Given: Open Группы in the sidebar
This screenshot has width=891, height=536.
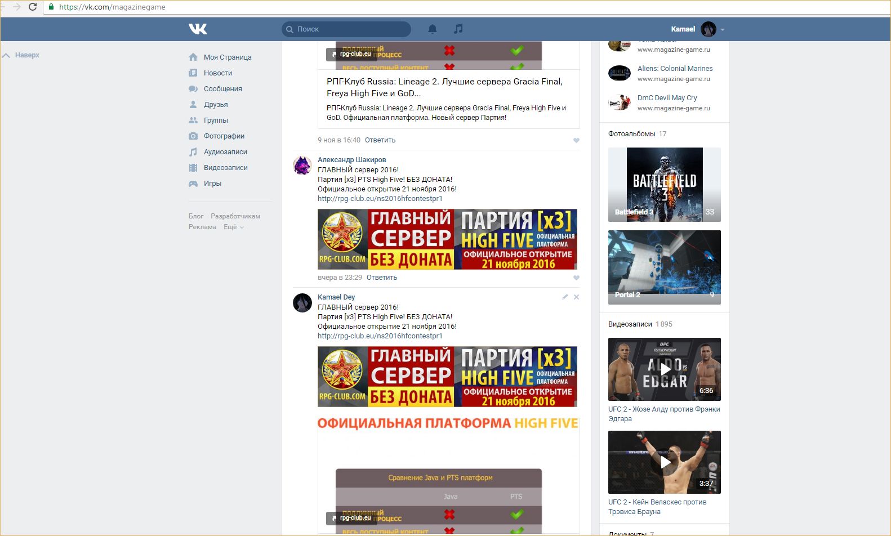Looking at the screenshot, I should click(x=216, y=120).
